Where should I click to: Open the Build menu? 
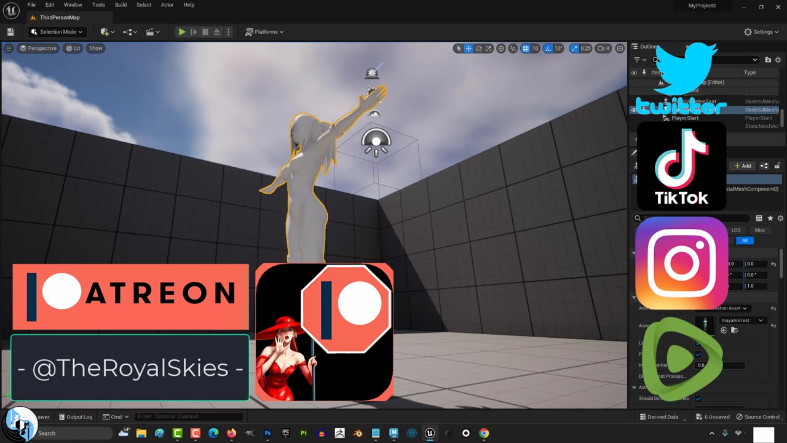tap(121, 5)
